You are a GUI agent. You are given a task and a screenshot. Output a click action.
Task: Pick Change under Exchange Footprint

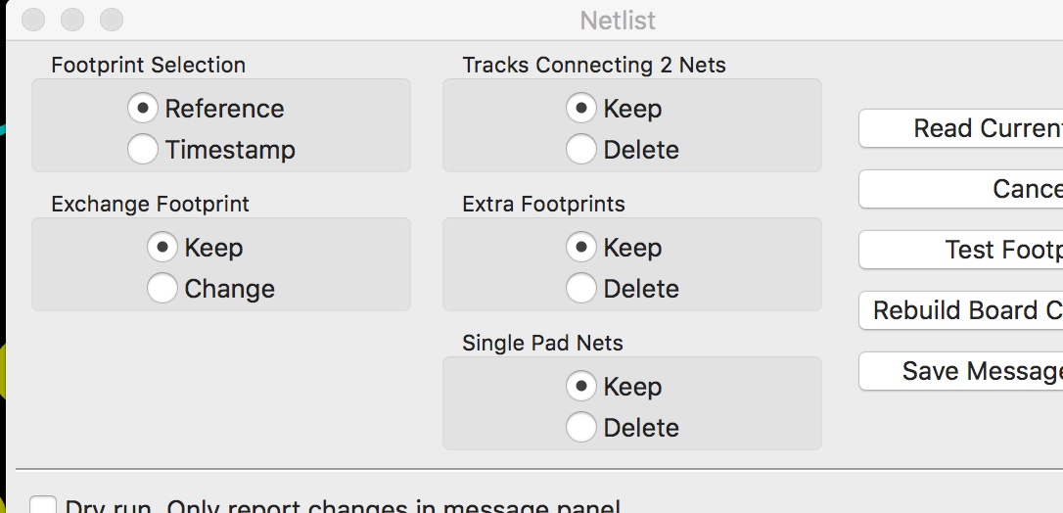[x=162, y=289]
